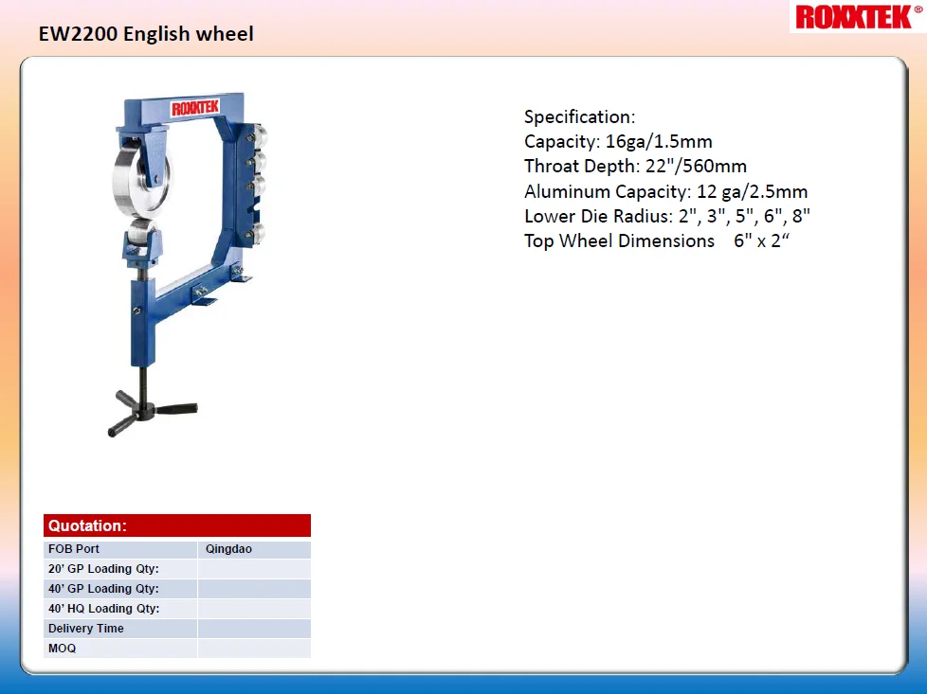Viewport: 927px width, 694px height.
Task: Click the English wheel product image
Action: 188,264
